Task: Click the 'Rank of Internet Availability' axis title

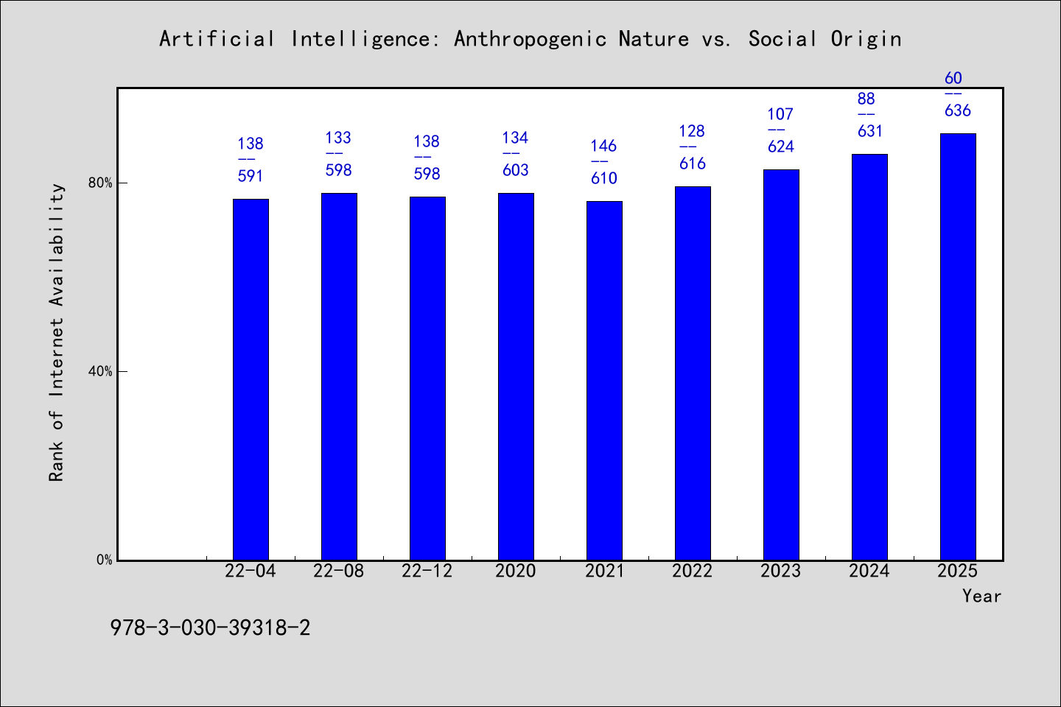Action: pos(57,332)
